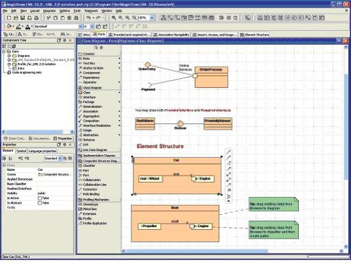351x271 pixels.
Task: Toggle the Is Abstract checkbox
Action: tap(40, 203)
